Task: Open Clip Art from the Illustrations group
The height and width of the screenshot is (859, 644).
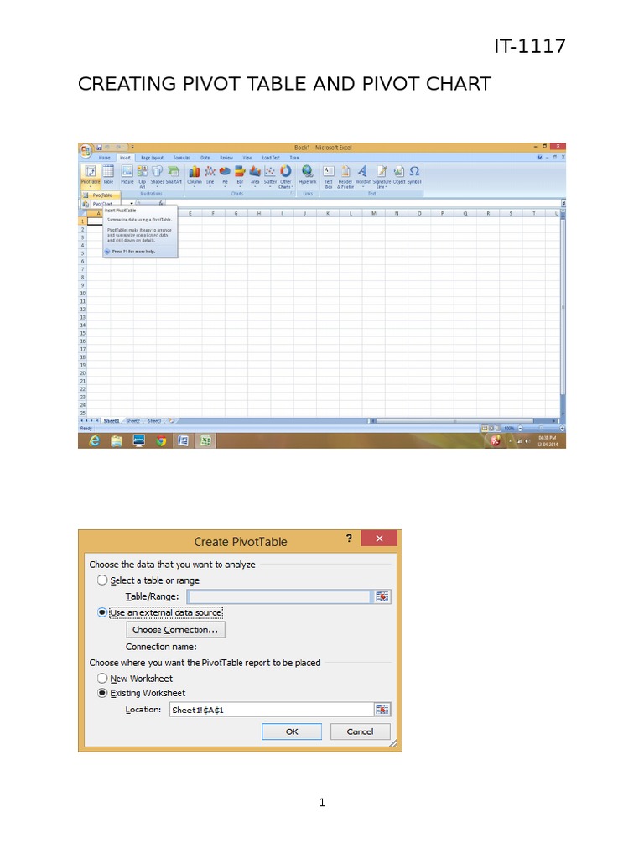Action: (x=143, y=176)
